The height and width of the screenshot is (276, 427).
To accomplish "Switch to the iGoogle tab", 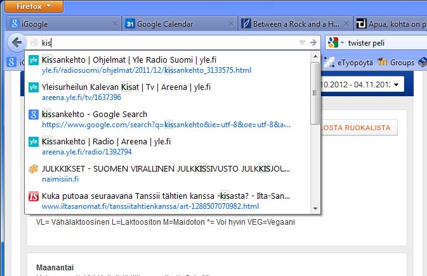I will coord(63,24).
